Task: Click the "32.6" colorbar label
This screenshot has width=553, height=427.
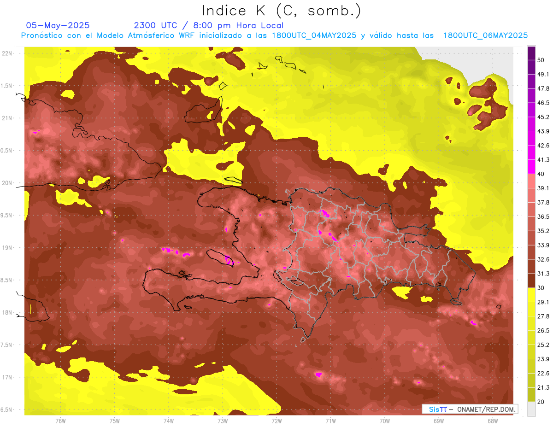Action: coord(543,259)
